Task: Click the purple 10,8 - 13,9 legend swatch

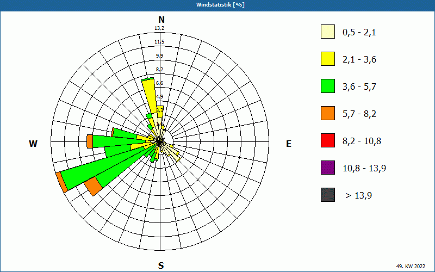Action: tap(328, 168)
